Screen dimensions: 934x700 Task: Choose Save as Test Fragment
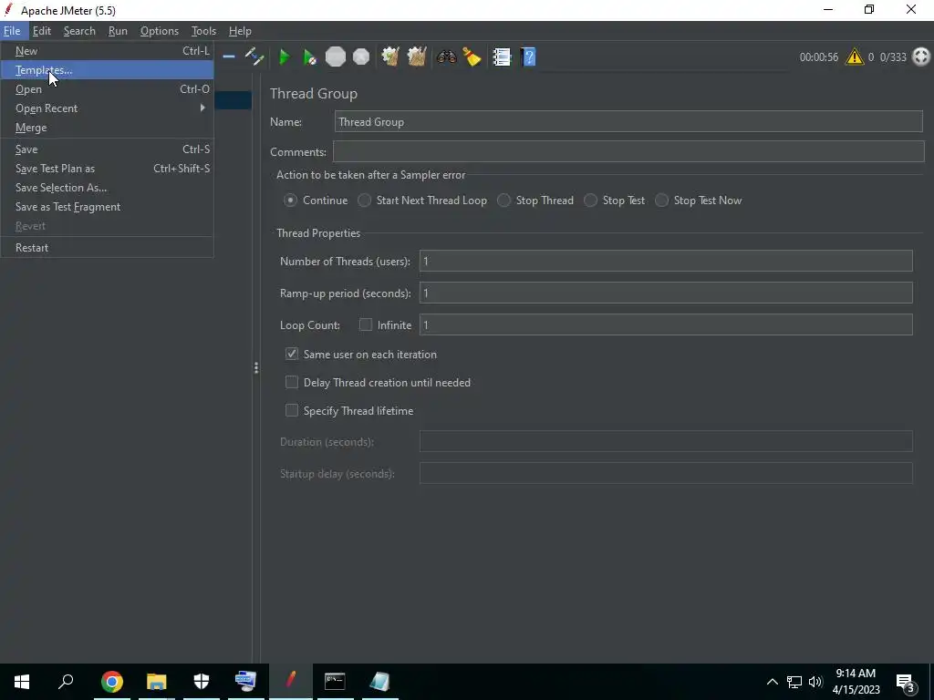108,207
